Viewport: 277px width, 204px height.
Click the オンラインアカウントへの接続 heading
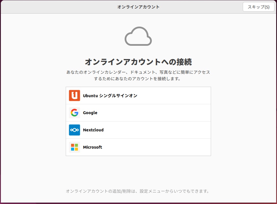click(138, 62)
